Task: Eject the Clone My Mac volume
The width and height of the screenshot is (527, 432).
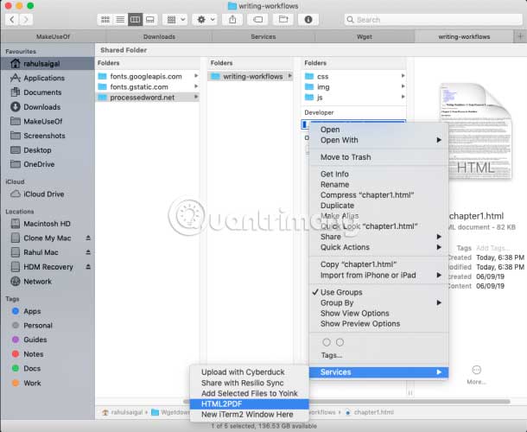Action: [x=88, y=238]
